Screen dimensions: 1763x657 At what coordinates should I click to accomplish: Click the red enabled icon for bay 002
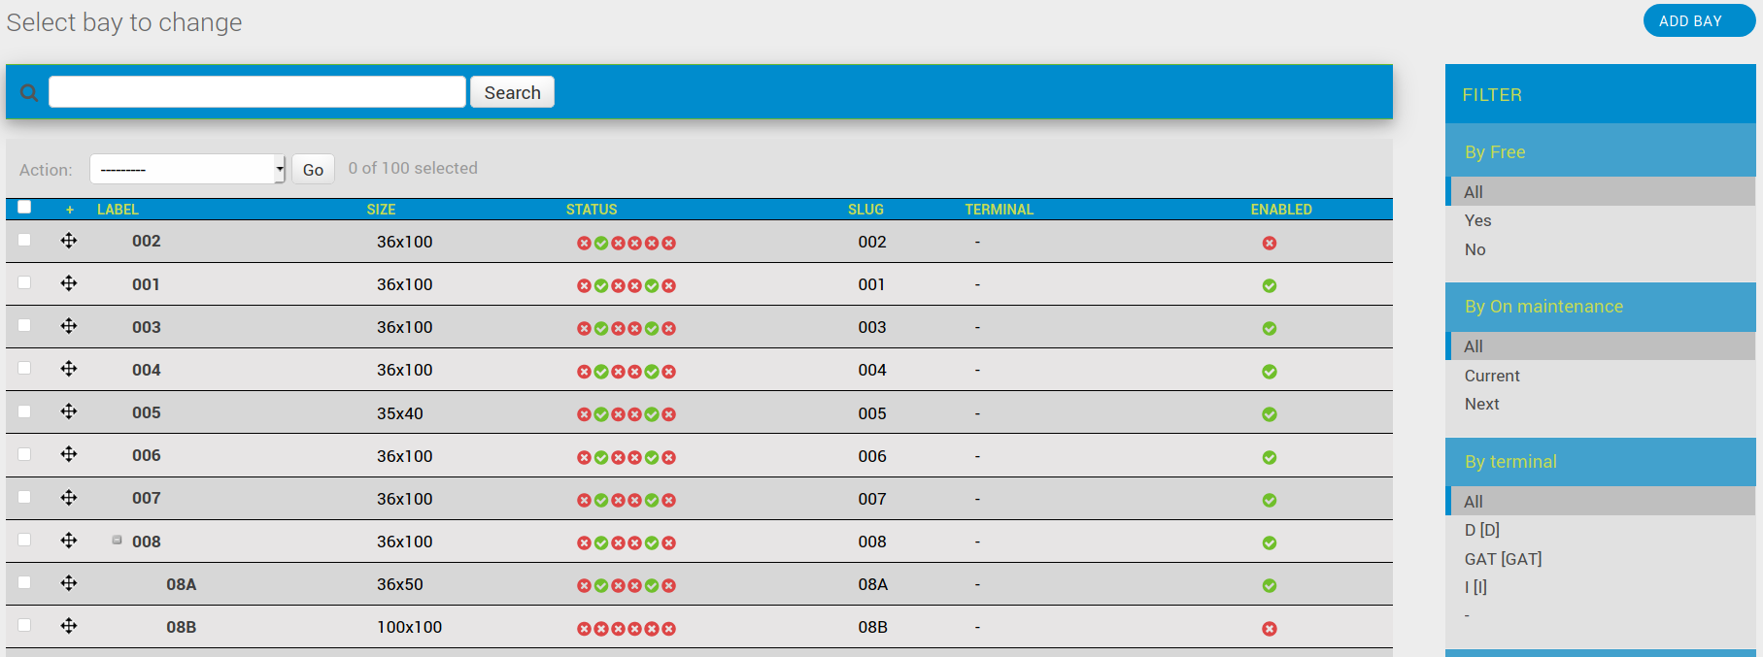pos(1269,243)
